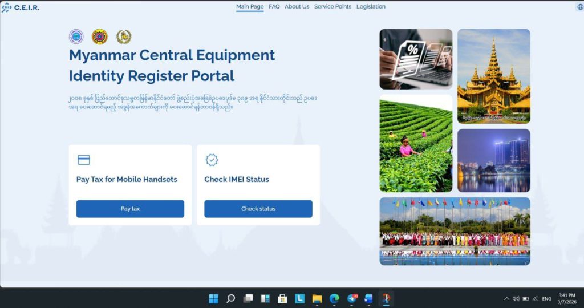This screenshot has height=308, width=584.
Task: Click the first round blue emblem logo
Action: point(76,37)
